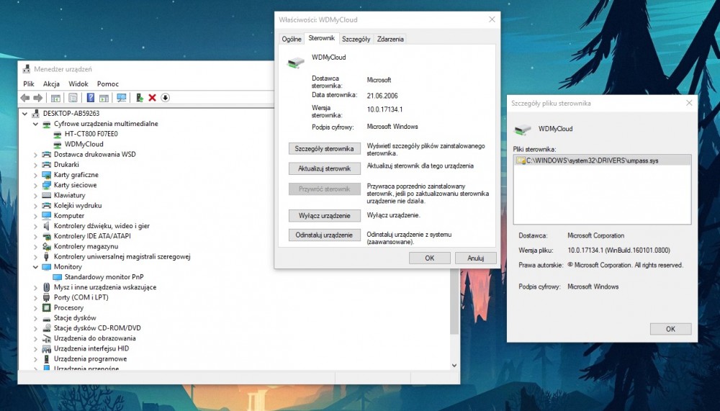Click the Stacje dysków CD-ROM/DVD drive icon
The image size is (720, 411).
click(x=46, y=328)
